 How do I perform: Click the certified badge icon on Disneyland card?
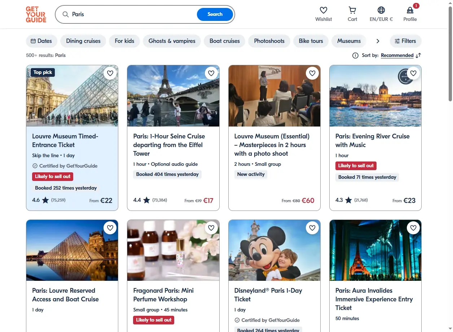coord(237,320)
